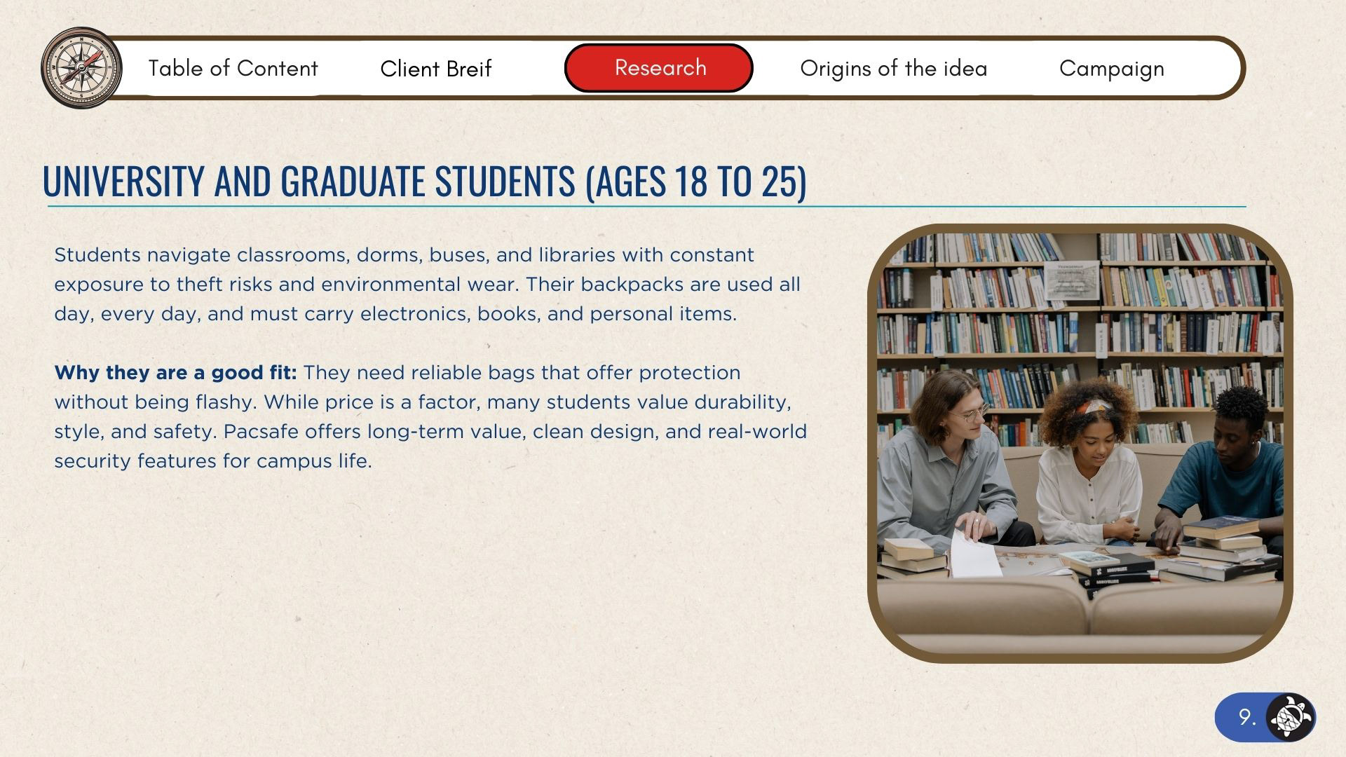Screen dimensions: 1346x757
Task: Click the white paper sign on bookshelf
Action: click(x=1071, y=280)
